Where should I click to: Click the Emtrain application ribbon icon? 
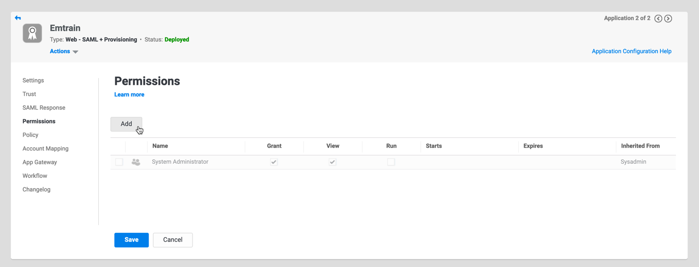pyautogui.click(x=32, y=34)
